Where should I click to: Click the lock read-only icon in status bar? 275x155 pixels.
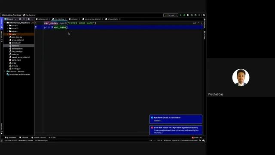point(200,140)
